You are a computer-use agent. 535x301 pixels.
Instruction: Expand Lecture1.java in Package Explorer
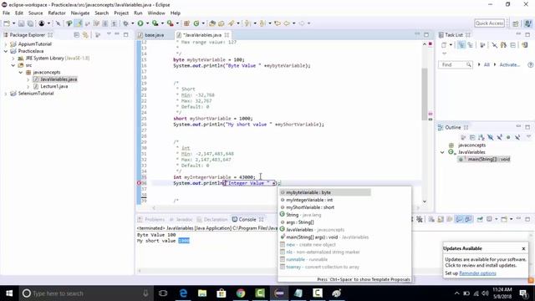[x=28, y=86]
